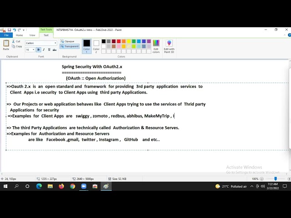Image resolution: width=291 pixels, height=218 pixels.
Task: Click the zoom slider thumb
Action: click(276, 178)
